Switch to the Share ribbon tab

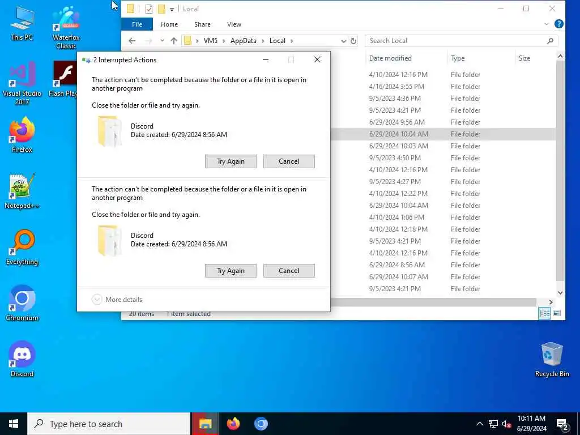[x=202, y=24]
